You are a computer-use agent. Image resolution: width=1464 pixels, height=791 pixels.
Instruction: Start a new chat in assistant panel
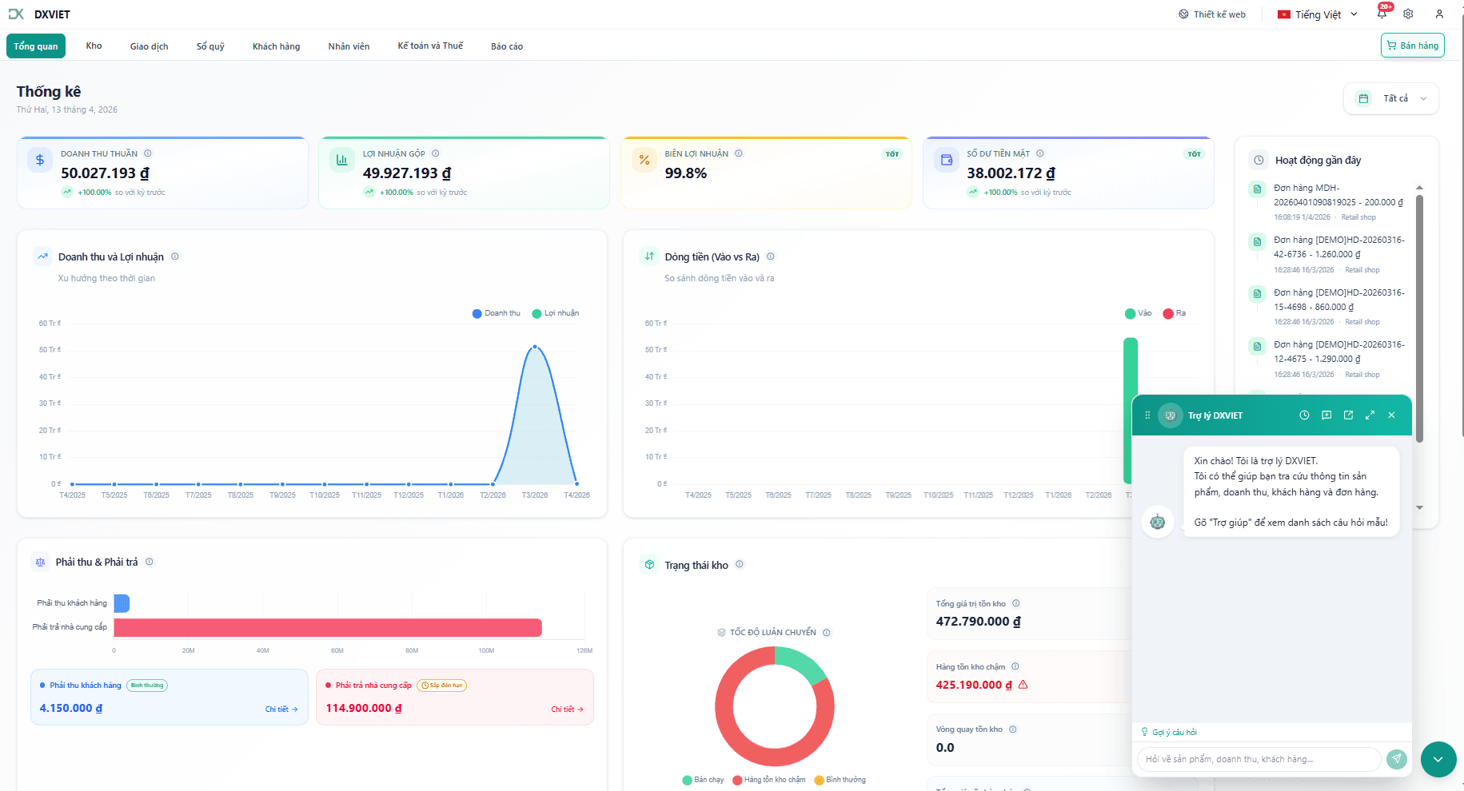click(1326, 415)
